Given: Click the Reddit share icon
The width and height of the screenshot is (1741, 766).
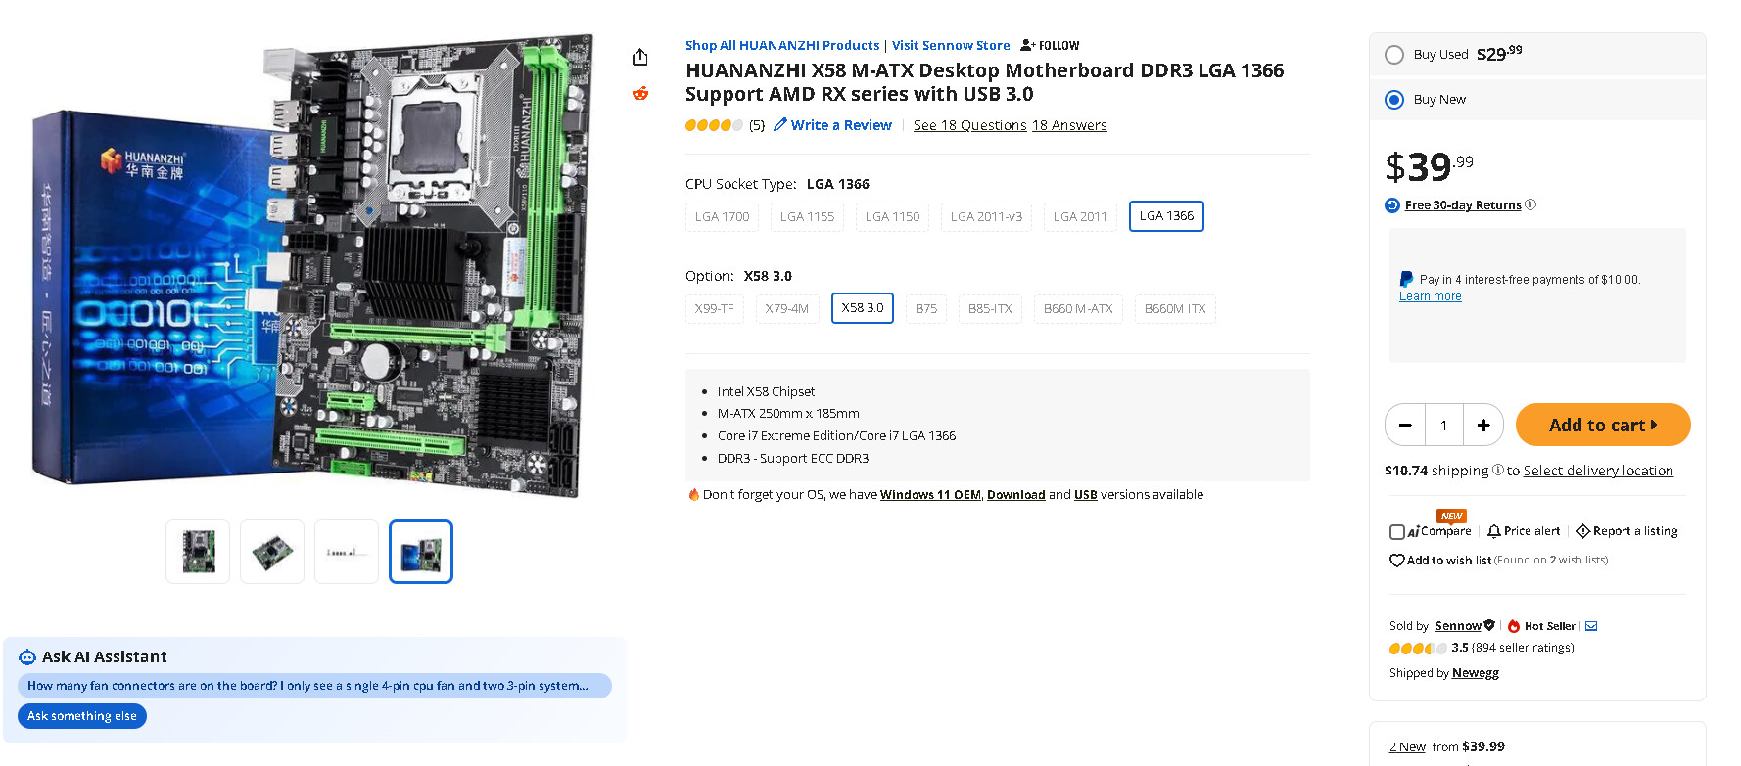Looking at the screenshot, I should [x=639, y=93].
